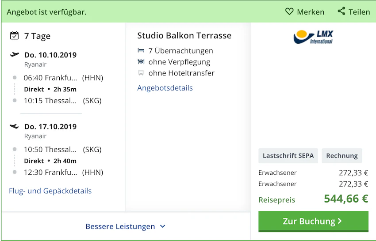376x241 pixels.
Task: Click the Studio Balkon Terrasse room title
Action: pyautogui.click(x=184, y=35)
